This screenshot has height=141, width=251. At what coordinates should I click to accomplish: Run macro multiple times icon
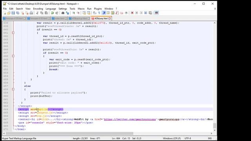click(x=146, y=13)
